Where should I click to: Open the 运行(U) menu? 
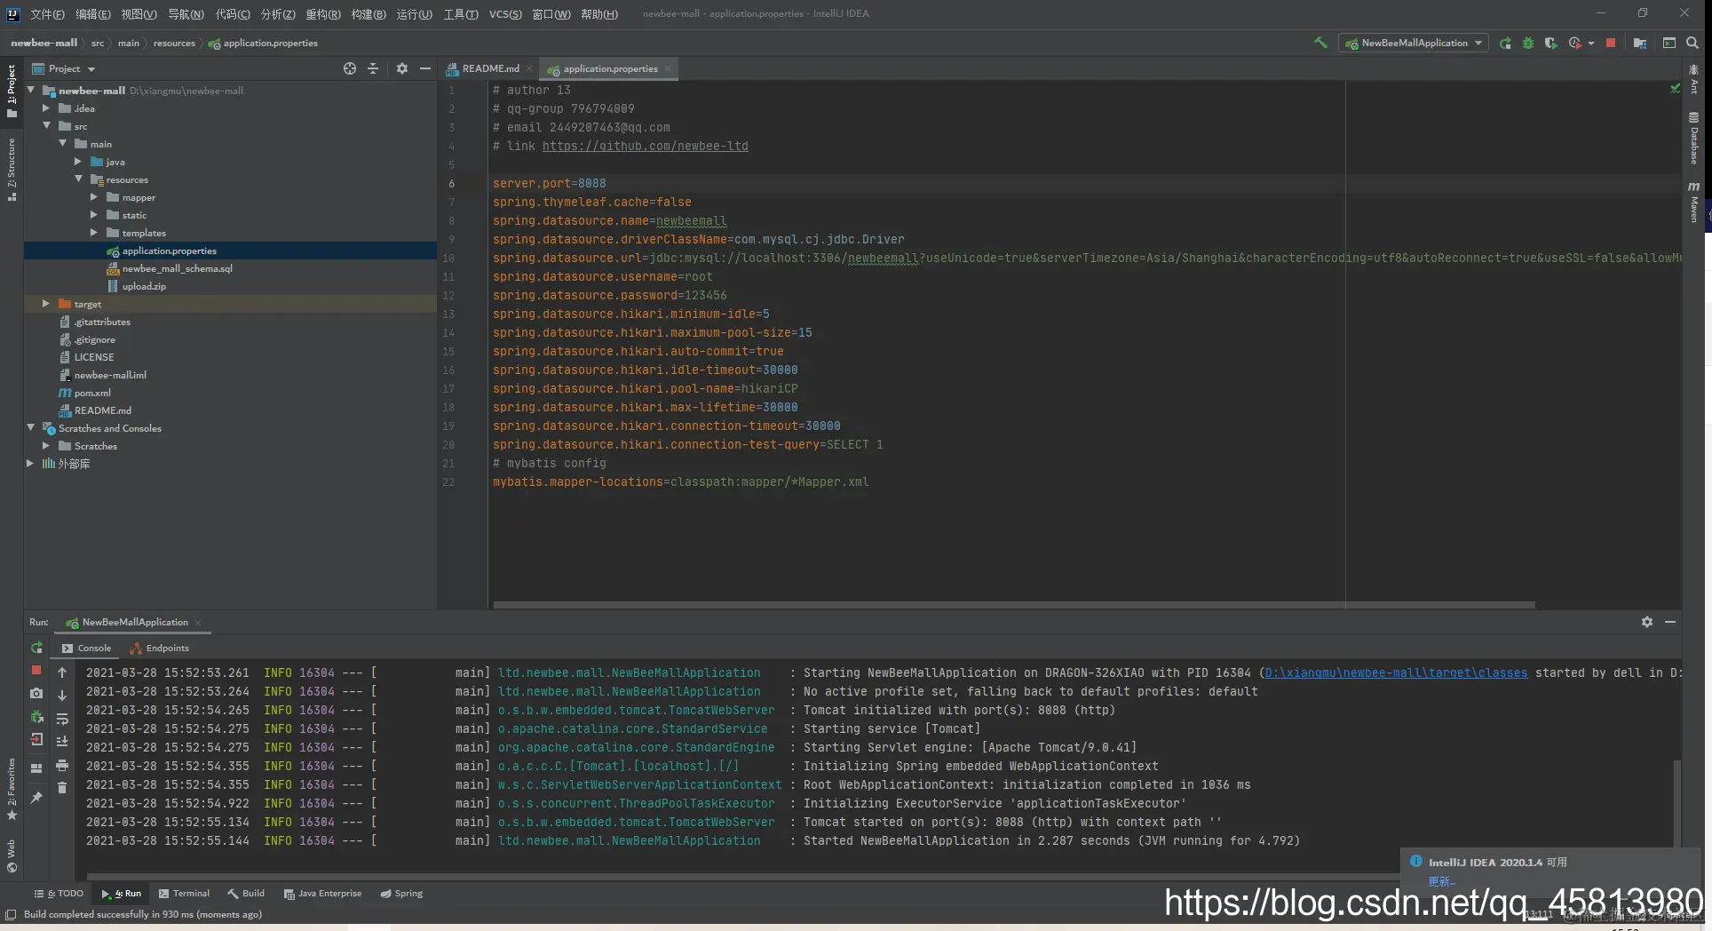click(x=414, y=13)
